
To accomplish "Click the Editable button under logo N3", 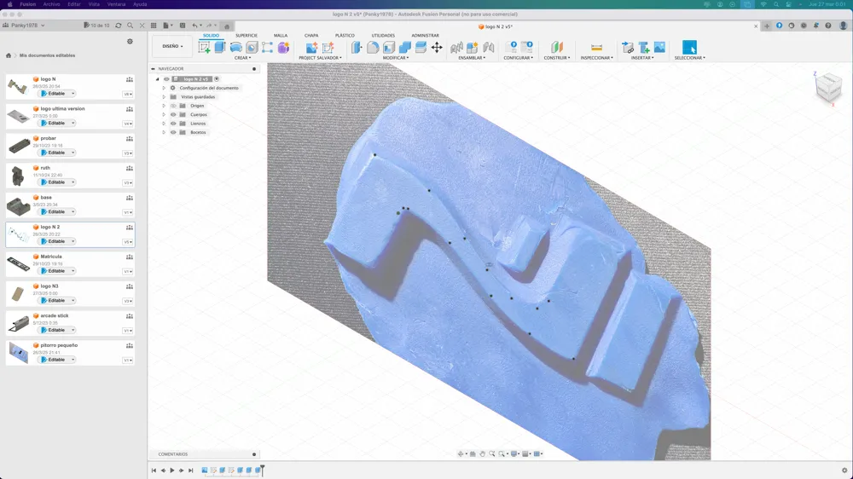I will (56, 300).
